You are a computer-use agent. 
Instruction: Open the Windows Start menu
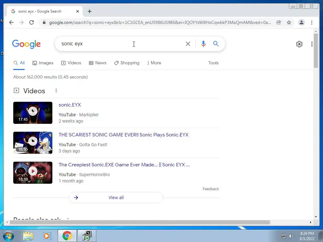pyautogui.click(x=8, y=236)
